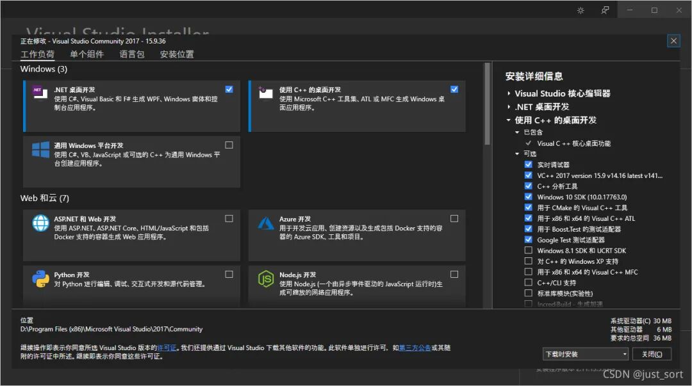692x386 pixels.
Task: Switch to the 工作负荷 tab
Action: click(38, 54)
